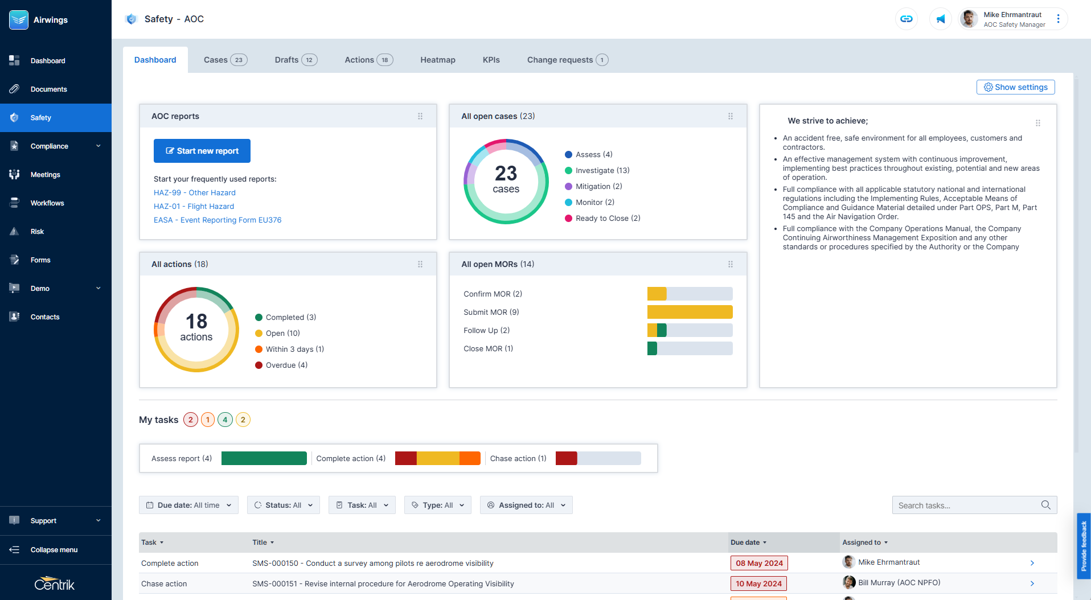Switch to the Cases tab
The width and height of the screenshot is (1091, 600).
click(225, 60)
